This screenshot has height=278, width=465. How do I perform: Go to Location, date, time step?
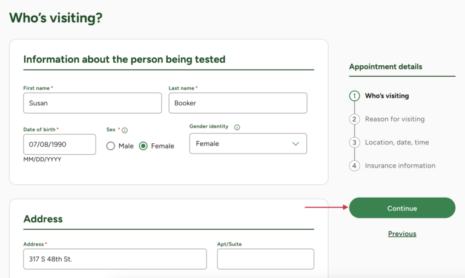397,143
